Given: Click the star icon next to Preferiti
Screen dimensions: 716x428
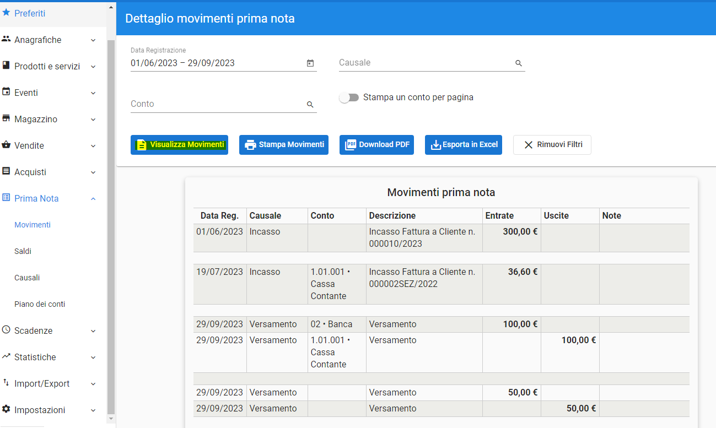Looking at the screenshot, I should 6,13.
